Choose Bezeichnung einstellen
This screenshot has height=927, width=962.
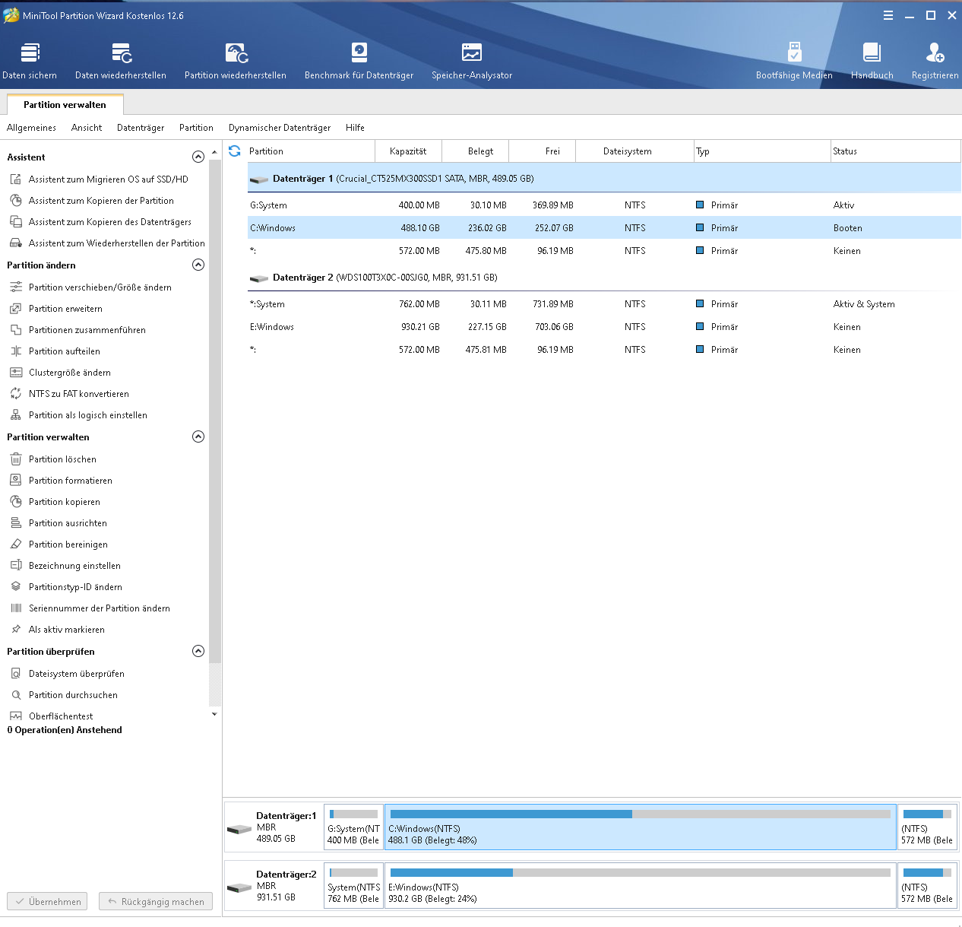74,566
